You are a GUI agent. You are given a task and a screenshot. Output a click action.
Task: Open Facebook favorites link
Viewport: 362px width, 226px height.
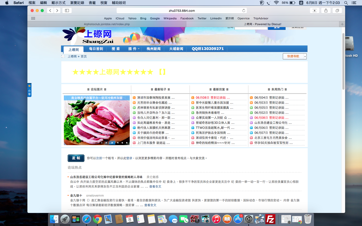[x=187, y=18]
